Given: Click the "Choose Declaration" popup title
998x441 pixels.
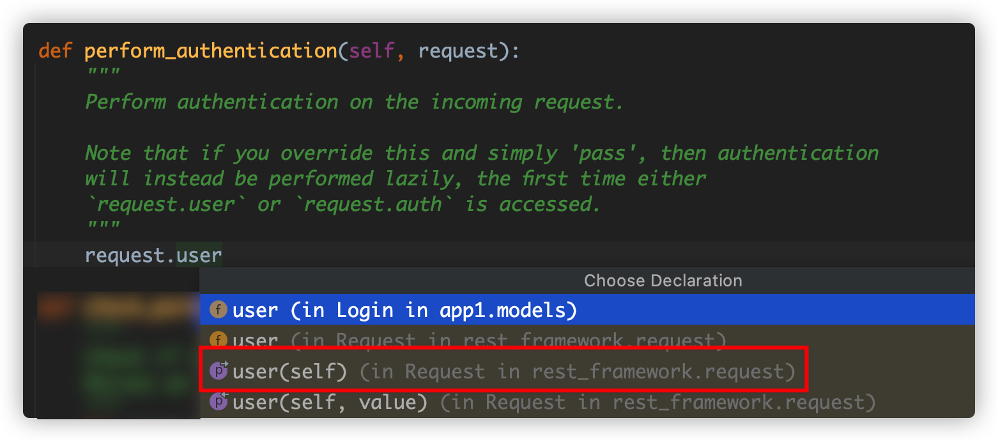Looking at the screenshot, I should (663, 281).
